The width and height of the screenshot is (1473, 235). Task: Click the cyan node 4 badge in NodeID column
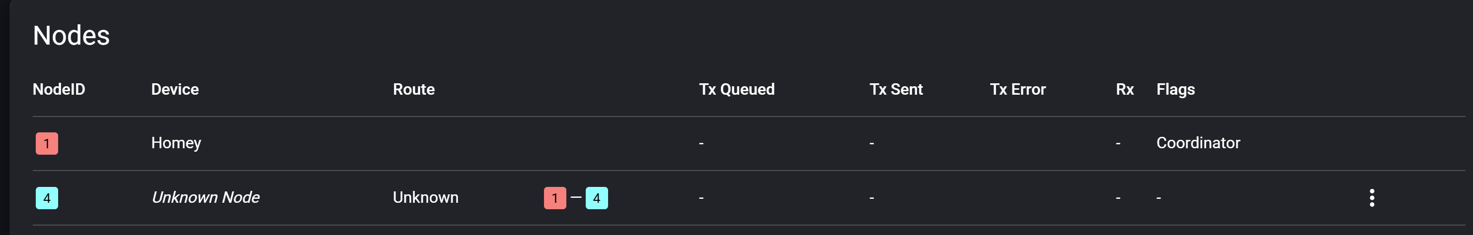pos(47,198)
